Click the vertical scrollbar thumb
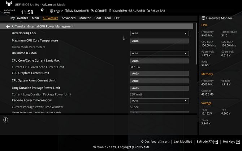The width and height of the screenshot is (242, 151). click(x=196, y=44)
